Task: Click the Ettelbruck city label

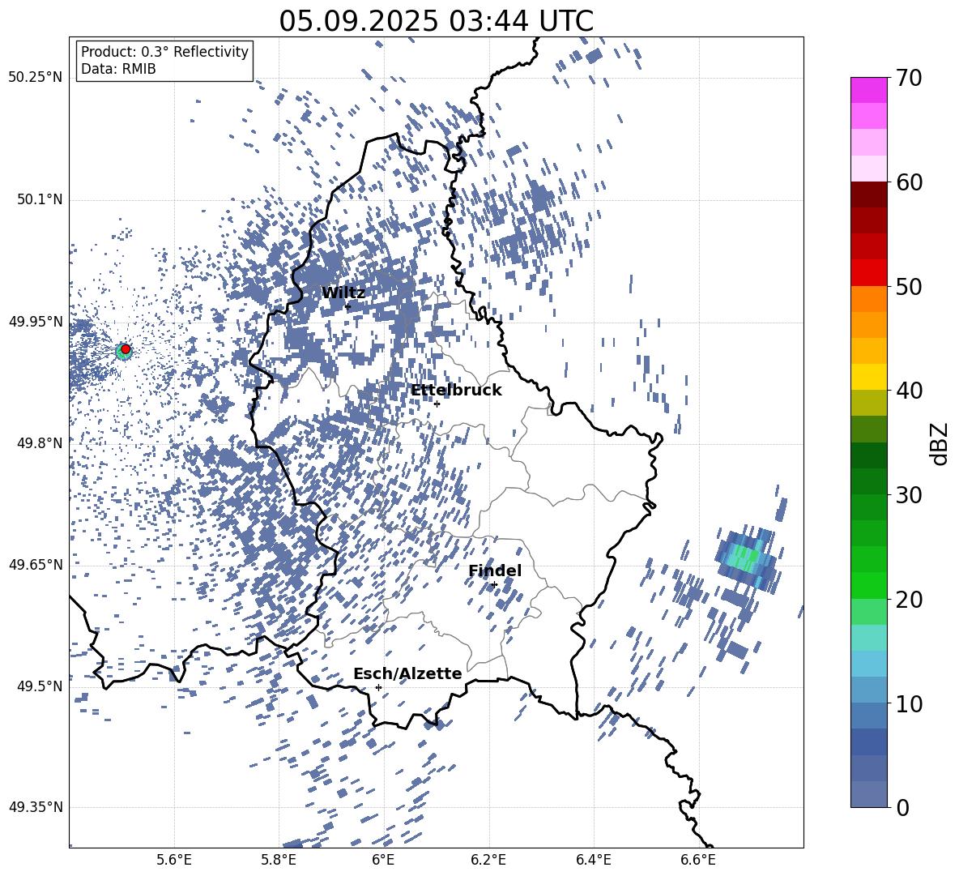Action: point(456,391)
